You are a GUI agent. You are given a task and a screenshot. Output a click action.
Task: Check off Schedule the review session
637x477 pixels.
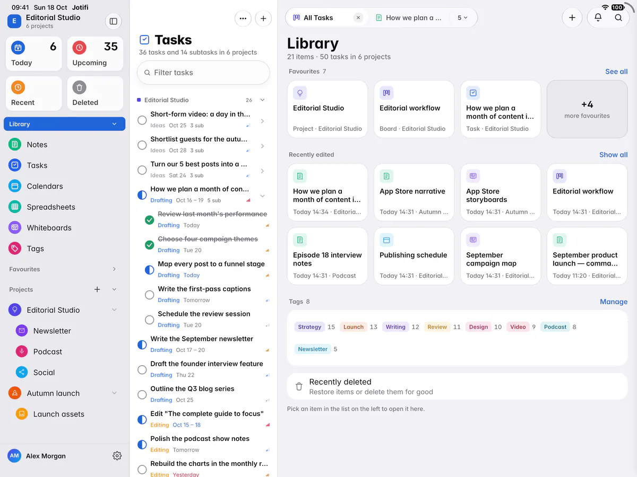pyautogui.click(x=150, y=320)
